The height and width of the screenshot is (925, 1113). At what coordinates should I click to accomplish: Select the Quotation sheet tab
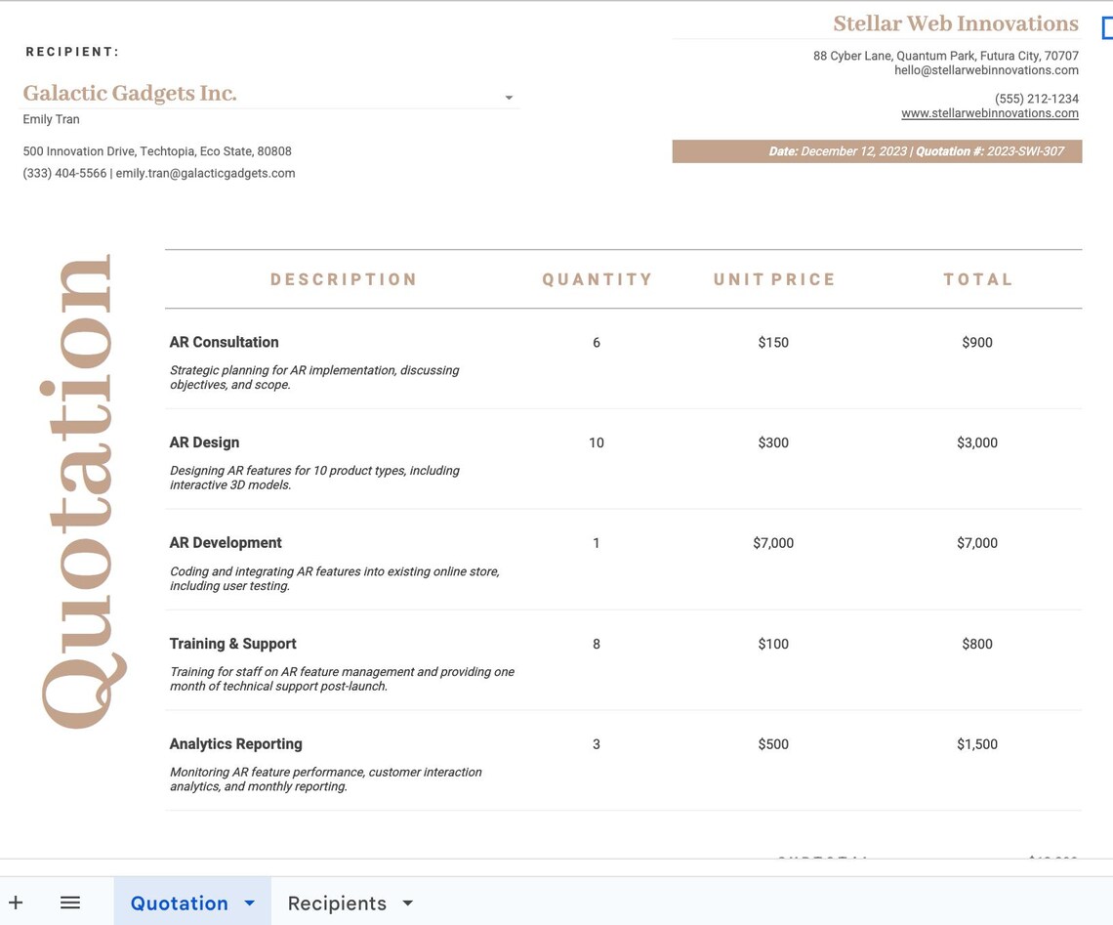179,903
